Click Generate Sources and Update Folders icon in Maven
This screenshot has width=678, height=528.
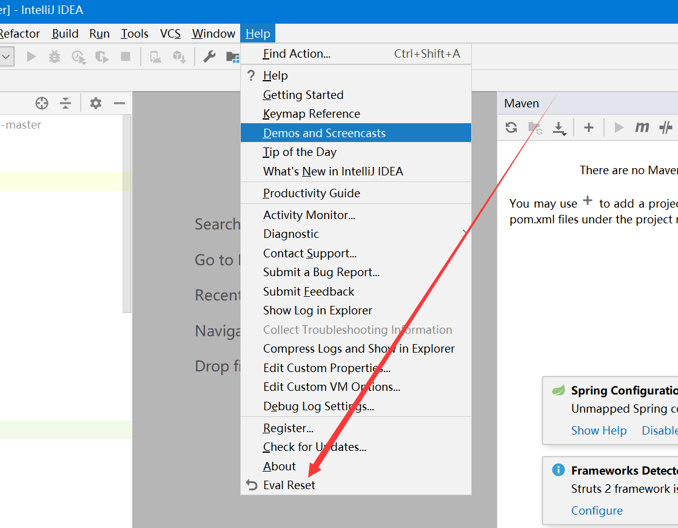[535, 127]
